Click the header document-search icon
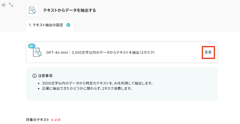The width and height of the screenshot is (240, 124). [32, 10]
